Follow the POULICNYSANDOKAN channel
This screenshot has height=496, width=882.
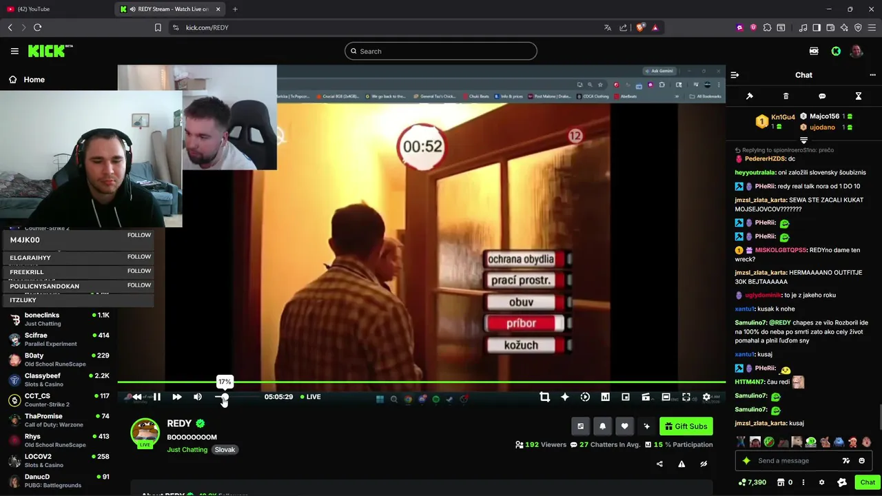[x=139, y=285]
